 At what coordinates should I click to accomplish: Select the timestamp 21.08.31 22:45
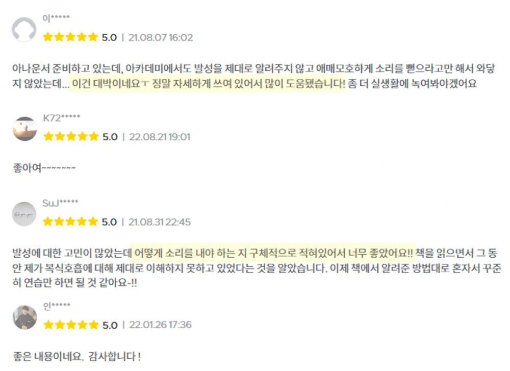[160, 222]
